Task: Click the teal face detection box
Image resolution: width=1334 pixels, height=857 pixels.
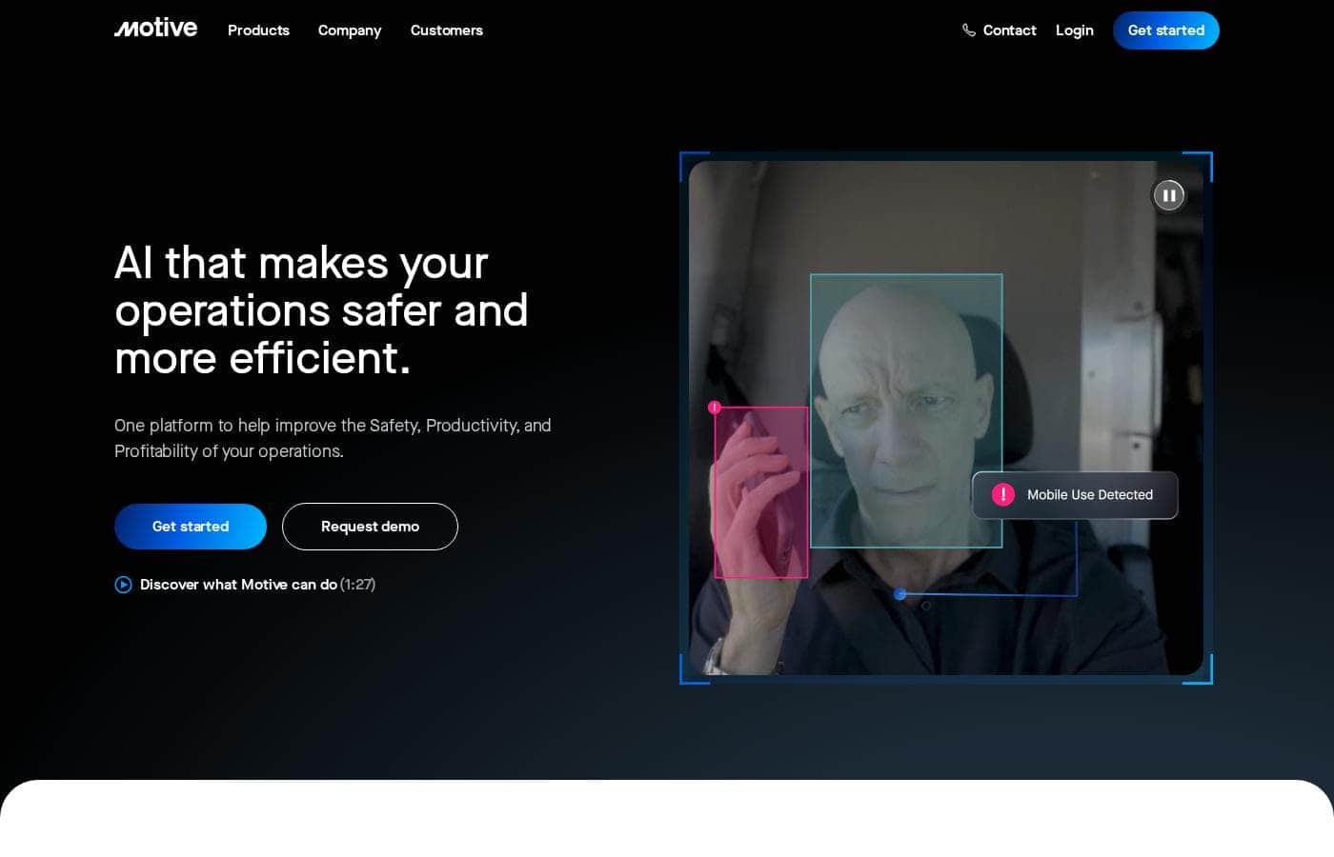Action: tap(906, 411)
